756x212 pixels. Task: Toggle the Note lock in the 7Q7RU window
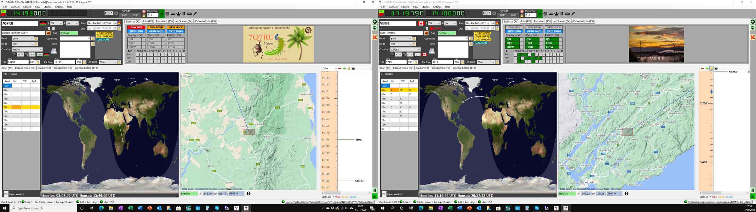point(93,44)
